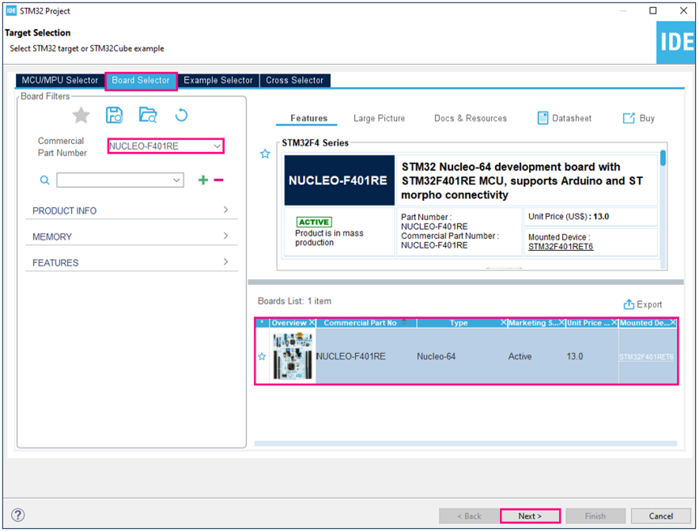Show favorite boards with the gray star filter icon

[81, 116]
